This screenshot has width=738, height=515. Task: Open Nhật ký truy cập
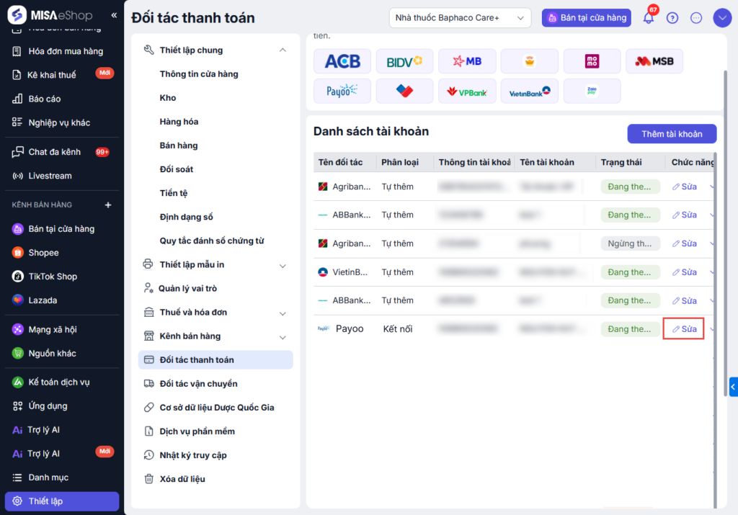tap(193, 455)
